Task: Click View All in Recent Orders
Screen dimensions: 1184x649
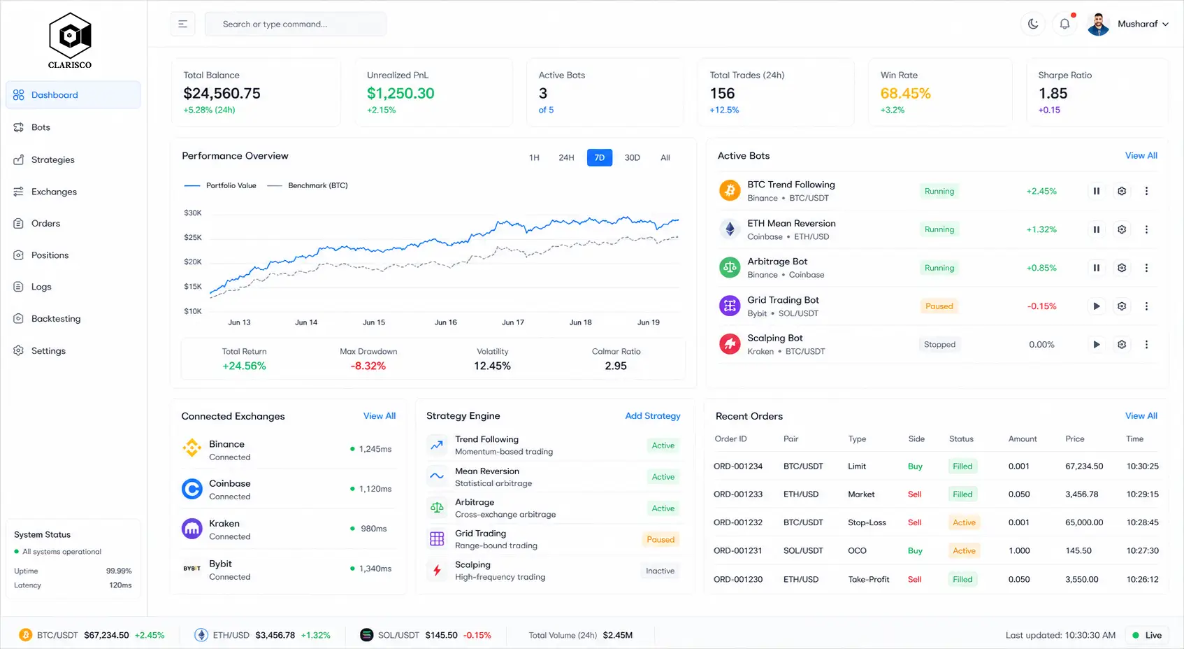Action: coord(1141,415)
